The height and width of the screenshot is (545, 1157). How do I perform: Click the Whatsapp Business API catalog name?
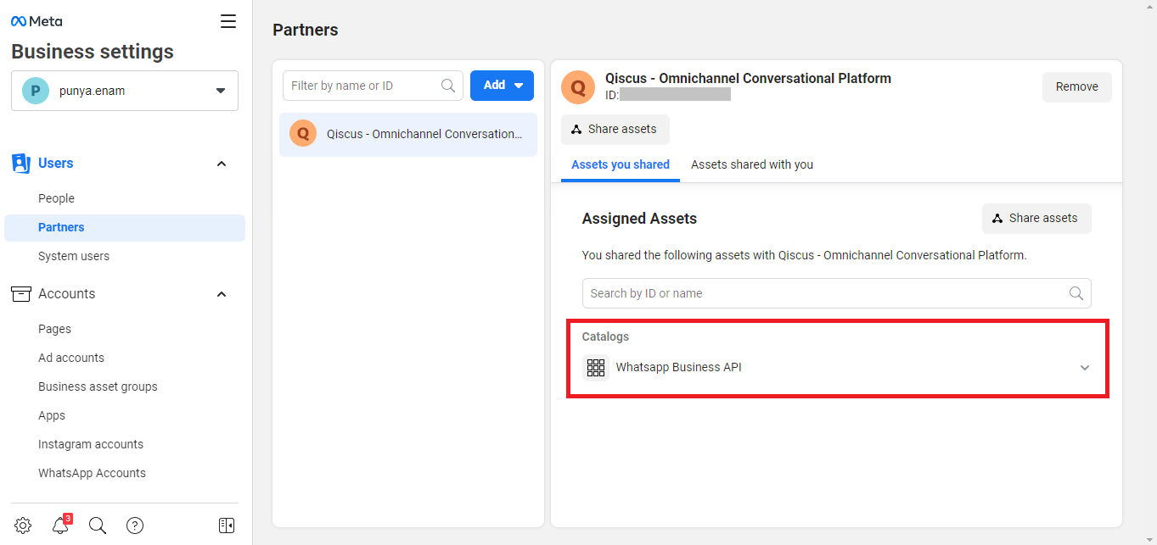coord(679,368)
